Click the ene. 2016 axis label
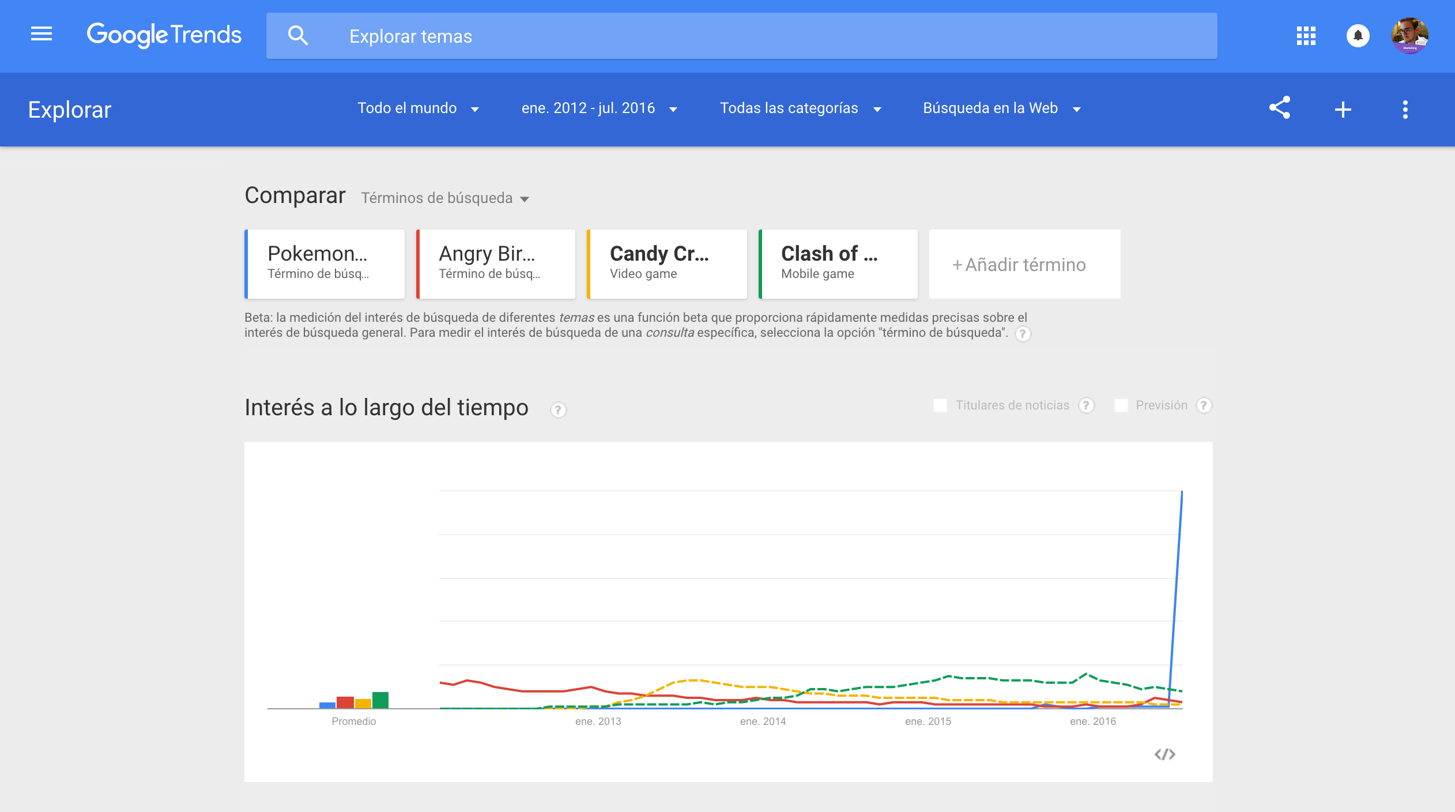Image resolution: width=1455 pixels, height=812 pixels. [x=1093, y=721]
